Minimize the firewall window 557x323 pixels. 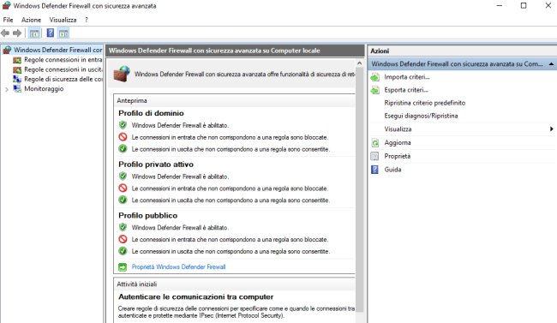(x=500, y=6)
